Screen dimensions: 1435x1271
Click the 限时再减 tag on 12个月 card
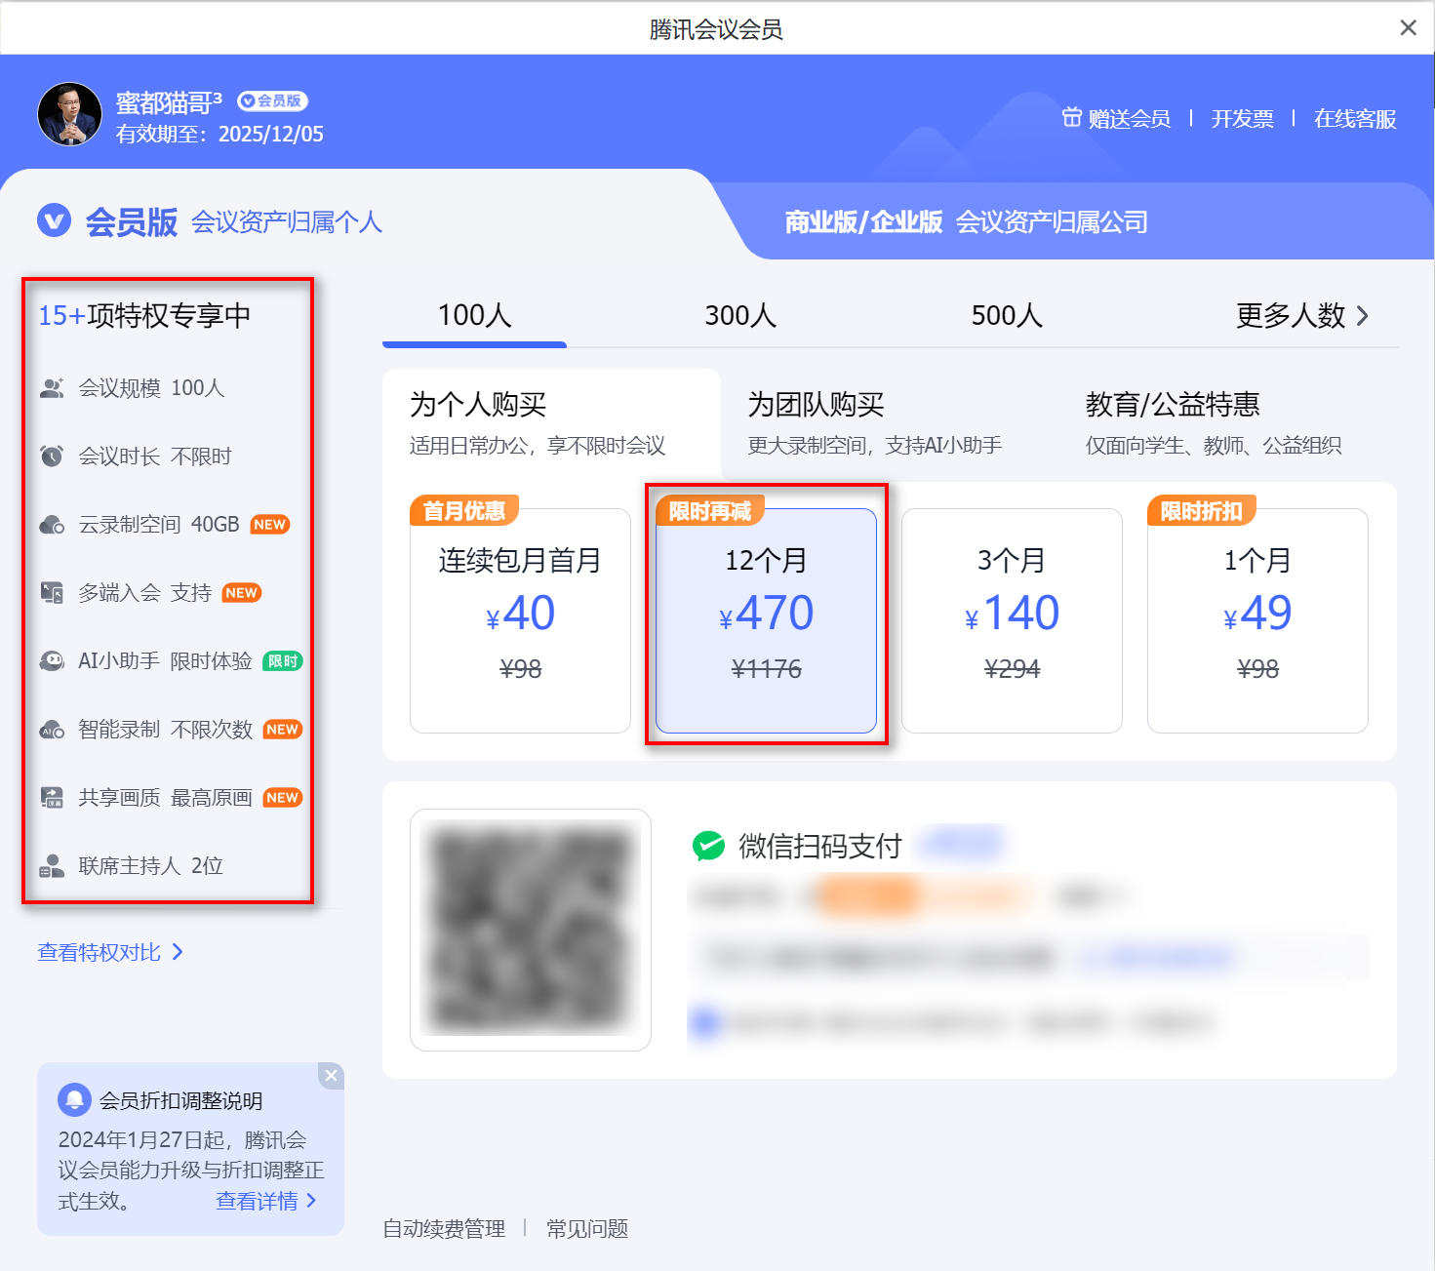coord(710,510)
